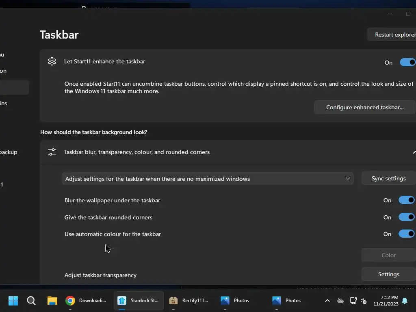Select the sidebar item ending in 'on'

pyautogui.click(x=3, y=71)
